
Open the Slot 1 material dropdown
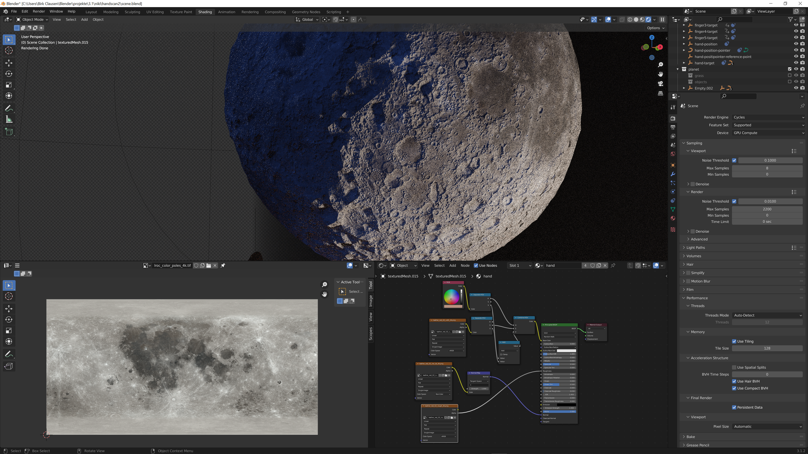click(520, 265)
